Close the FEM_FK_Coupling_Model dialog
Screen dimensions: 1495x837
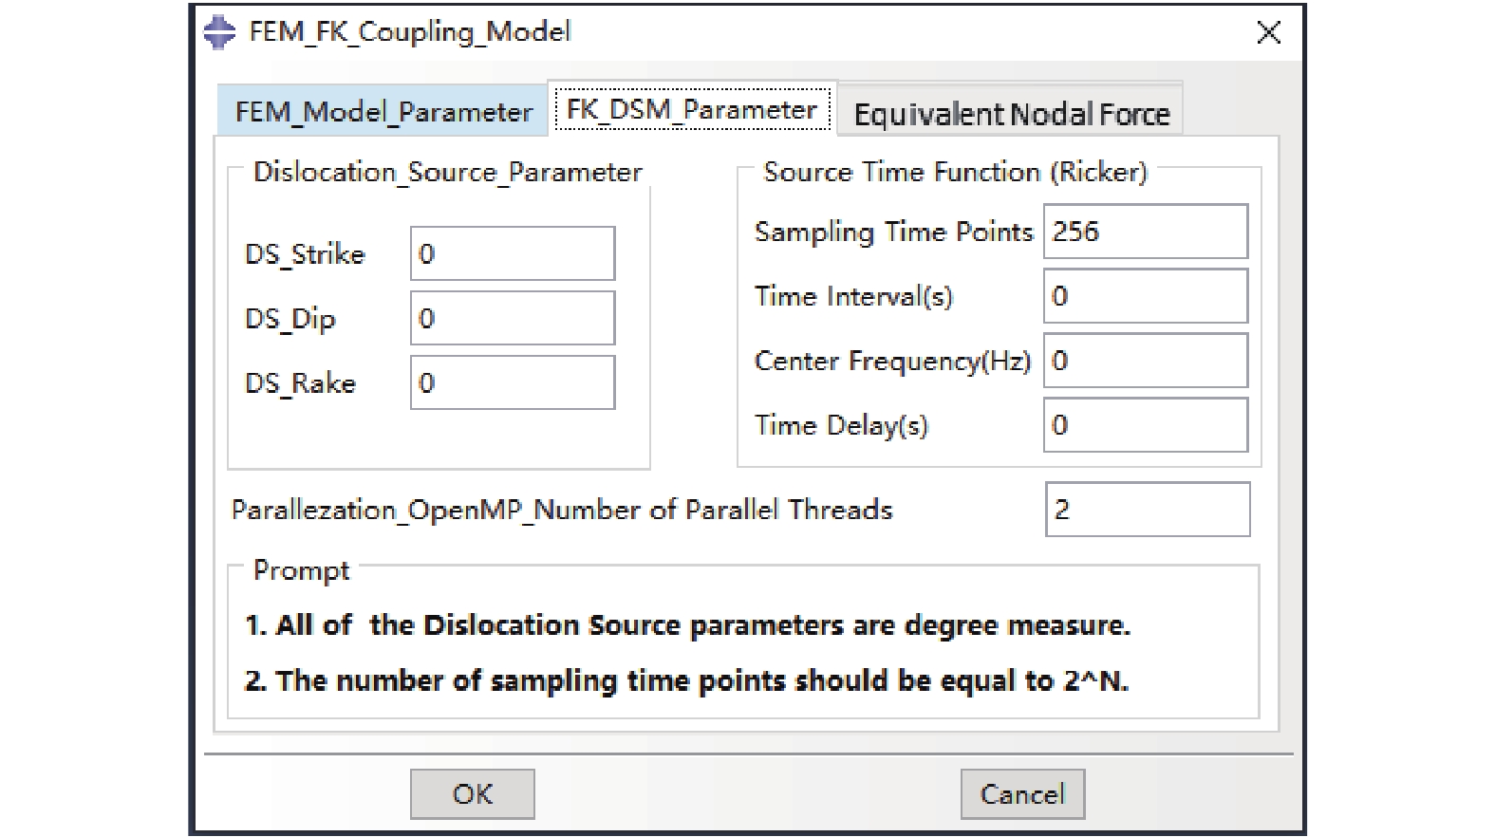[x=1268, y=33]
